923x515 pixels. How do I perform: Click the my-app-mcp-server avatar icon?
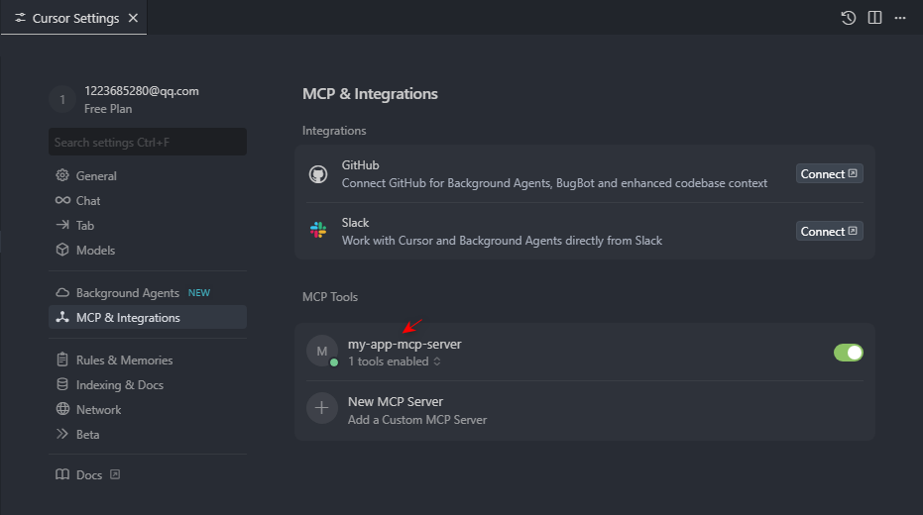(x=322, y=352)
